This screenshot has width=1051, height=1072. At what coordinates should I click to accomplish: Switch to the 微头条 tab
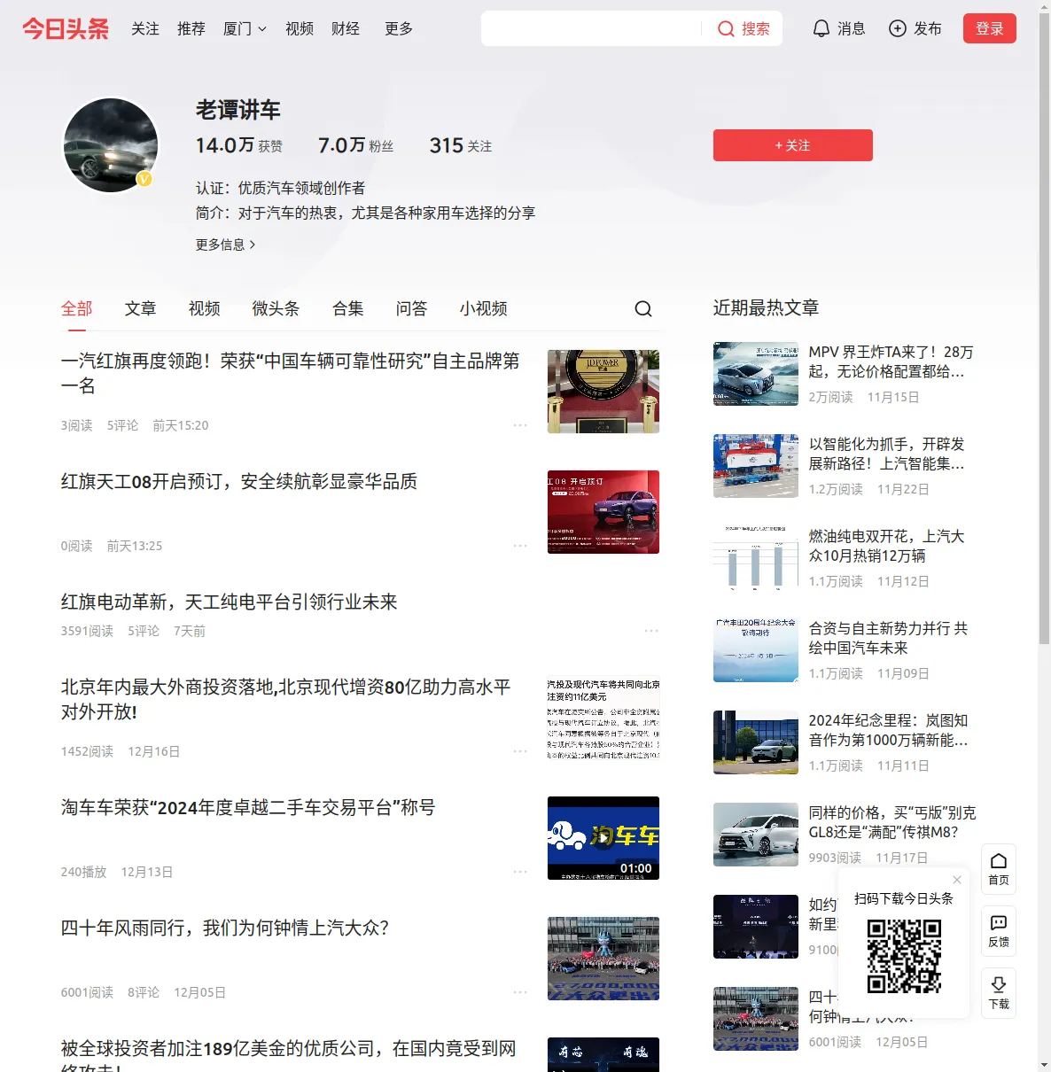click(x=276, y=308)
